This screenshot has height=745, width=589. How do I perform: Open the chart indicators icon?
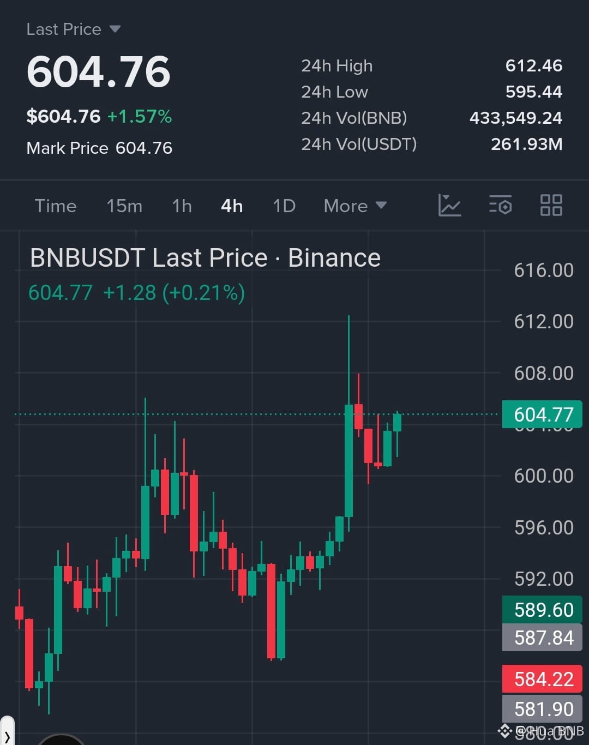click(449, 206)
